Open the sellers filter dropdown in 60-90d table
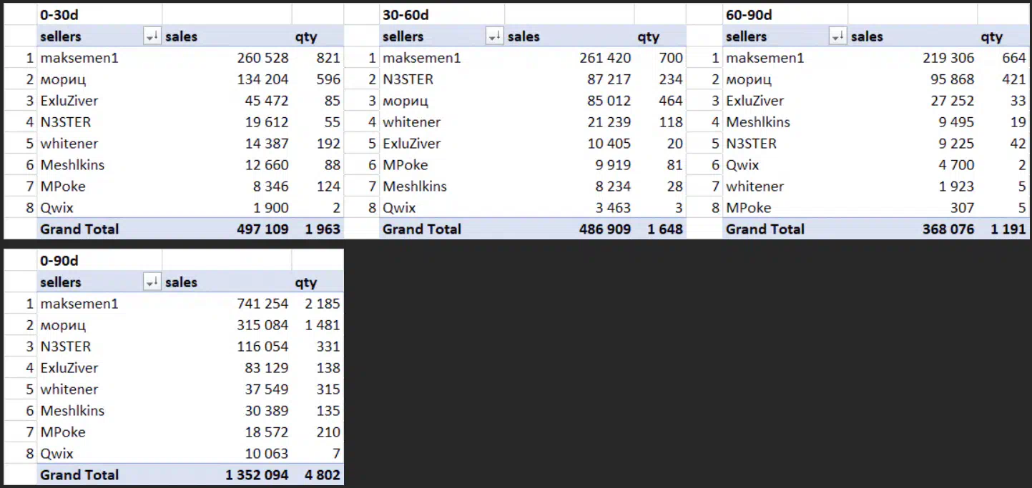Viewport: 1032px width, 488px height. [837, 36]
